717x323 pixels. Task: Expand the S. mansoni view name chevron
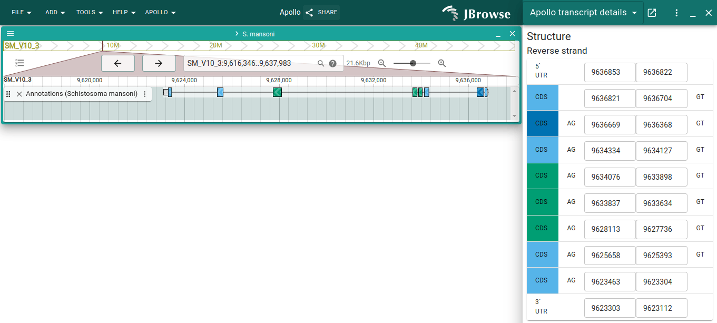pyautogui.click(x=237, y=34)
